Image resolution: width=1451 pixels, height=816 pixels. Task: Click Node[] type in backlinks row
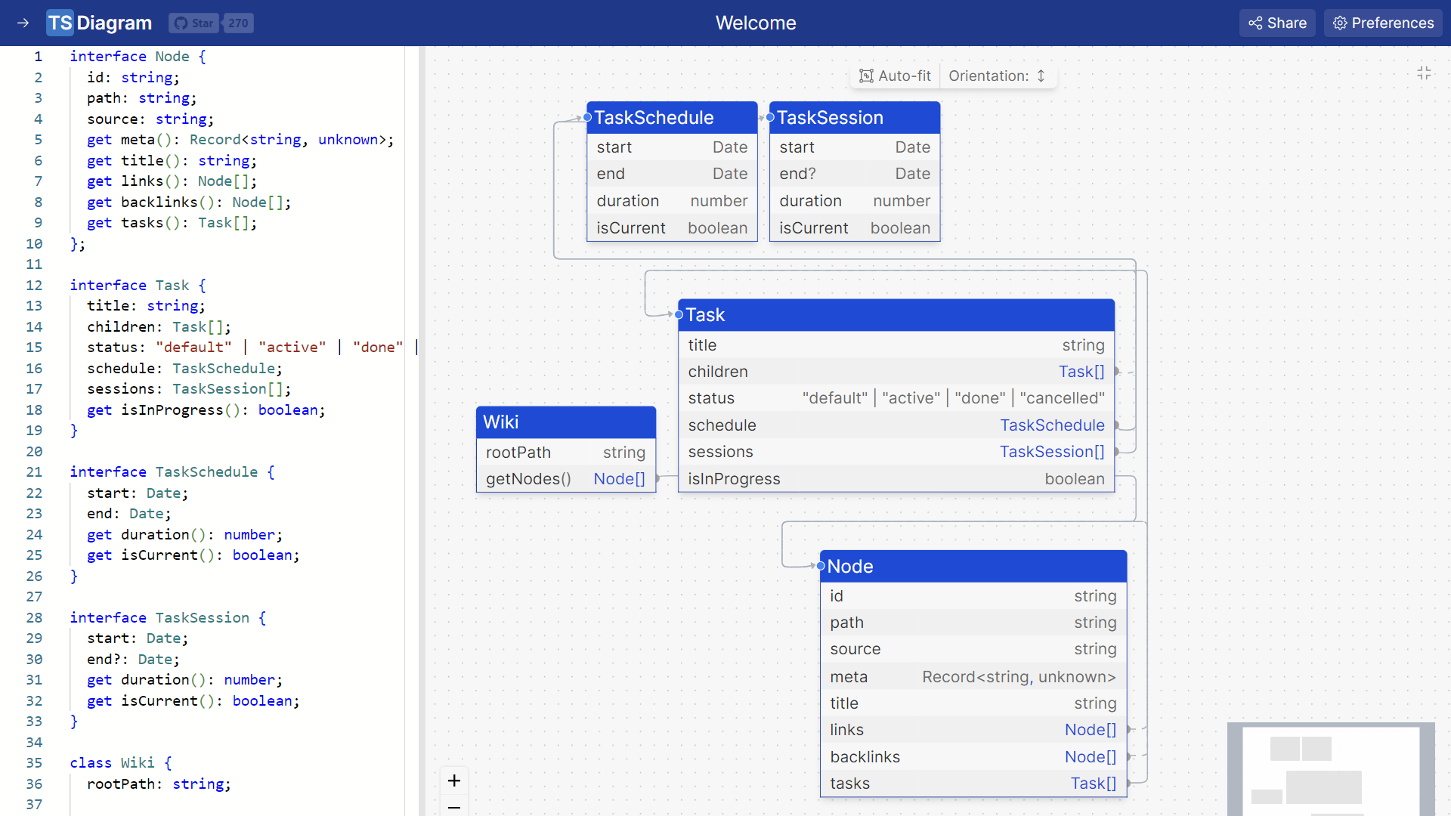1091,757
